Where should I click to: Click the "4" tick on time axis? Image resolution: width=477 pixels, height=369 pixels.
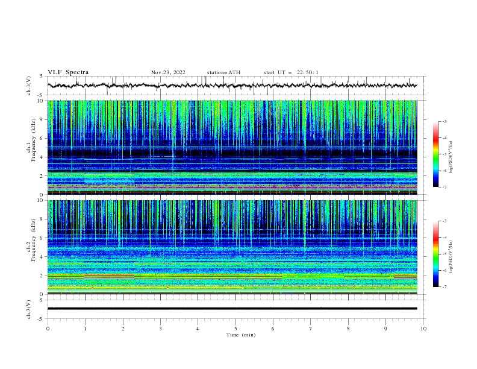[x=198, y=329]
